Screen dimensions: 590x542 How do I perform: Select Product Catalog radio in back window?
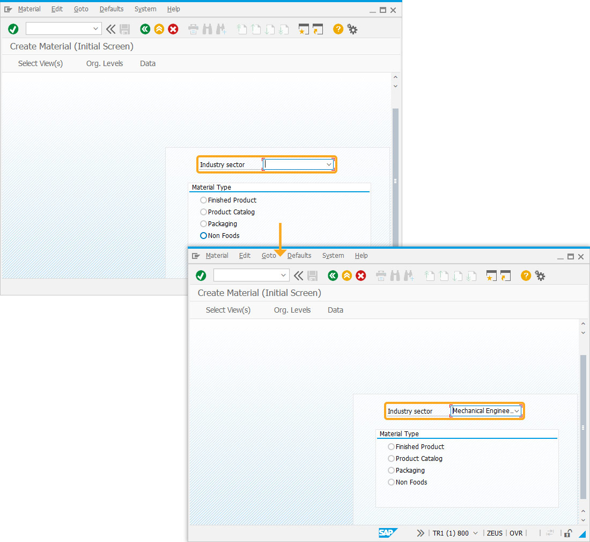(x=203, y=212)
